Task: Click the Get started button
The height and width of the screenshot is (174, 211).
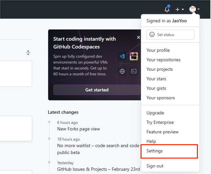Action: [97, 90]
